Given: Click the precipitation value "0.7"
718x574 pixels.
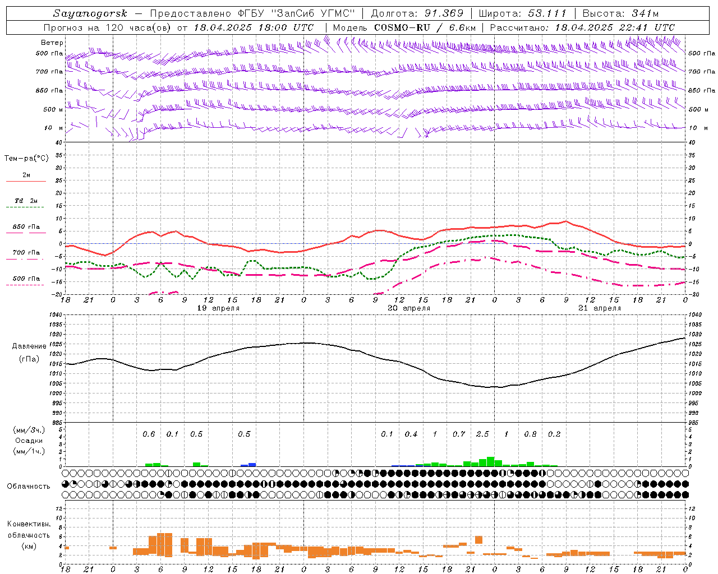Looking at the screenshot, I should 459,434.
